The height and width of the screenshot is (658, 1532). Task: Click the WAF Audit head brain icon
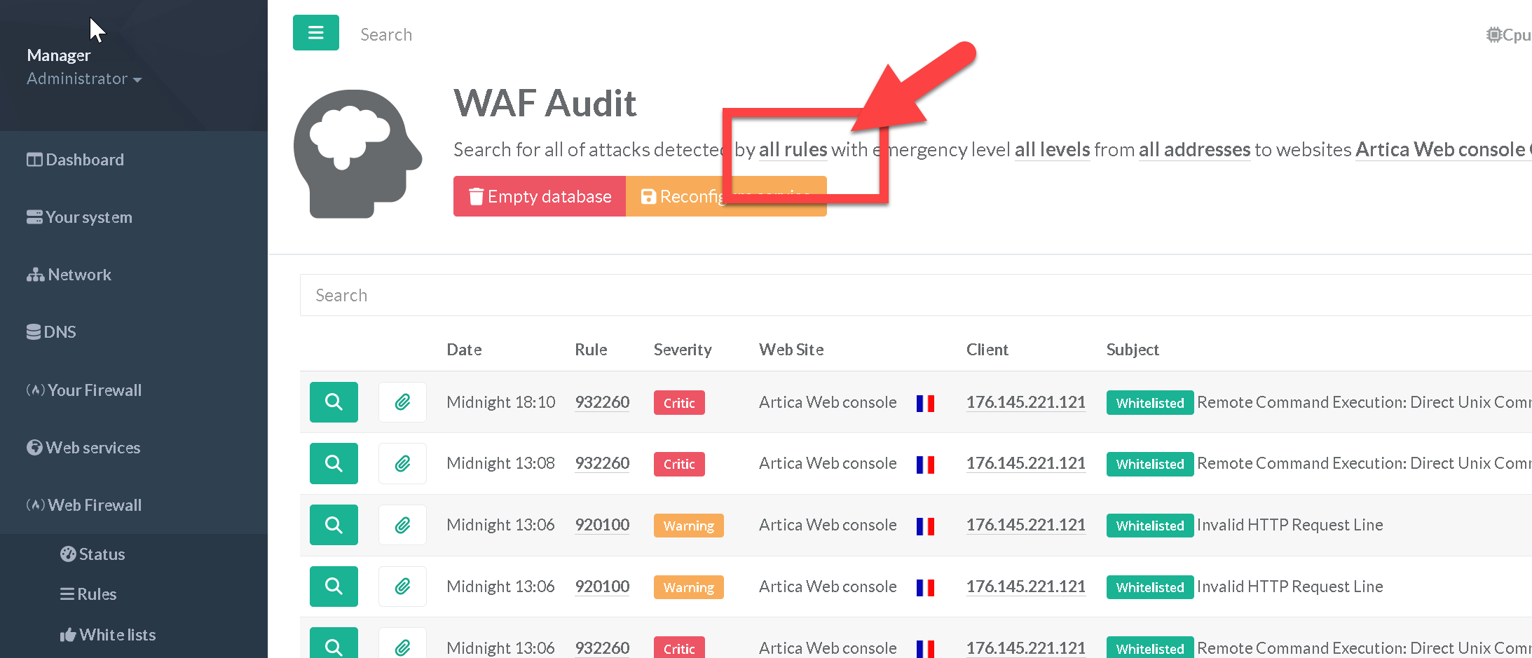point(357,153)
